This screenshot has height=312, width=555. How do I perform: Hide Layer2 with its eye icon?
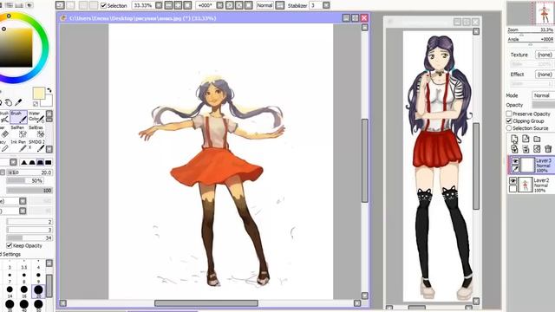[x=513, y=181]
